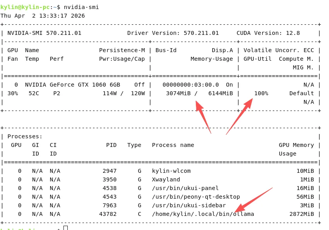The image size is (329, 230).
Task: Click process /usr/bin/ukui-sidebar
Action: (x=189, y=205)
